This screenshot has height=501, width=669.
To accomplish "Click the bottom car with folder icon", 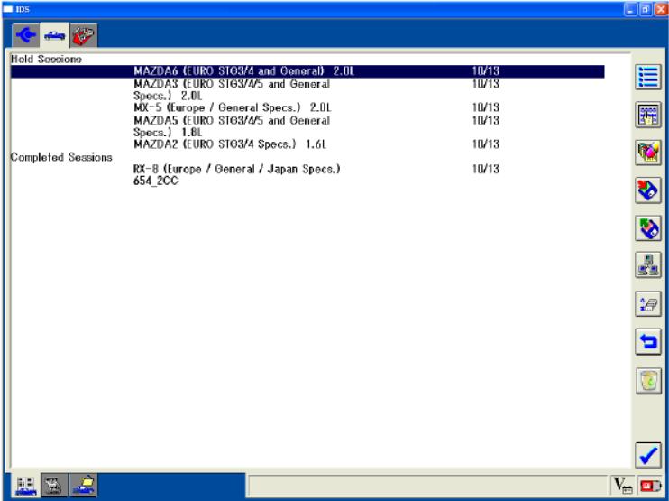I will [x=84, y=486].
